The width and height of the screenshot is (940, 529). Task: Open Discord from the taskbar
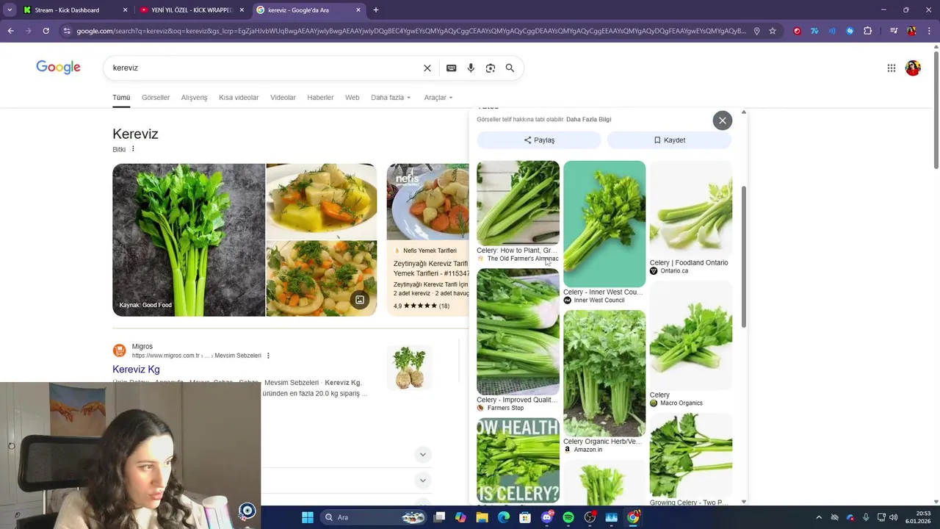click(x=547, y=517)
